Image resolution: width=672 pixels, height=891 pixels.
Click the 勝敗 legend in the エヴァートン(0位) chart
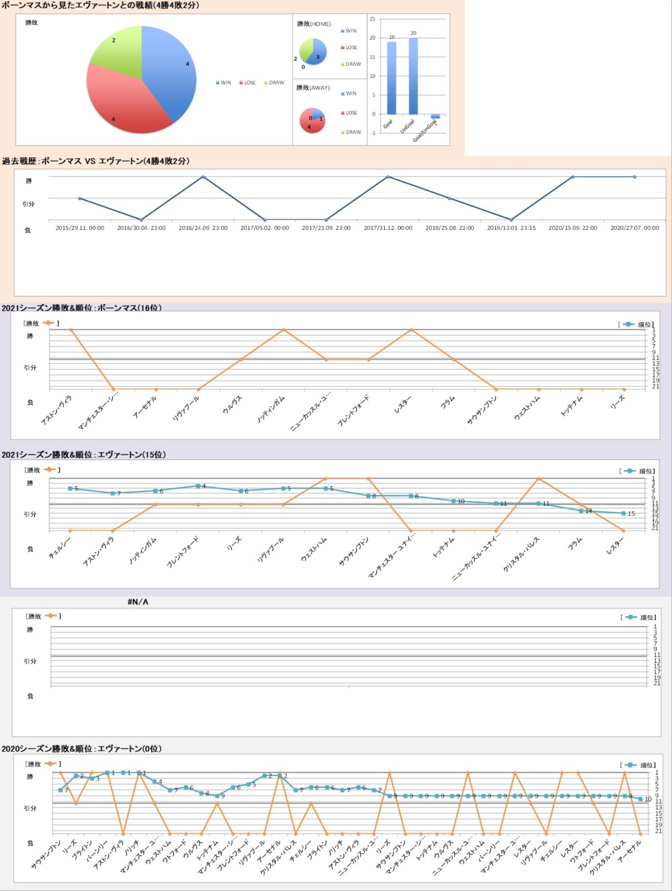(x=43, y=764)
